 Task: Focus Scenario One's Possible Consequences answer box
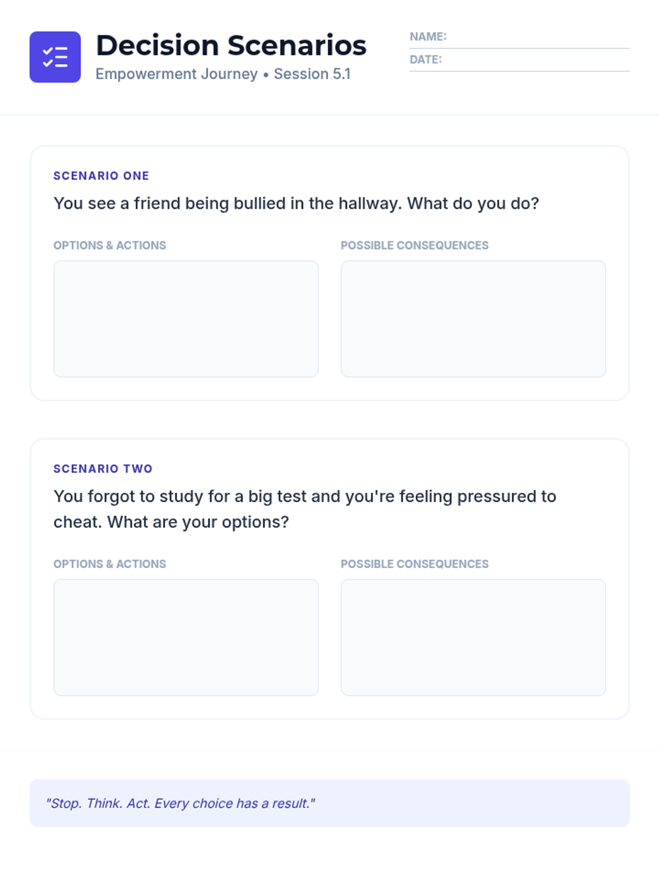click(x=473, y=319)
